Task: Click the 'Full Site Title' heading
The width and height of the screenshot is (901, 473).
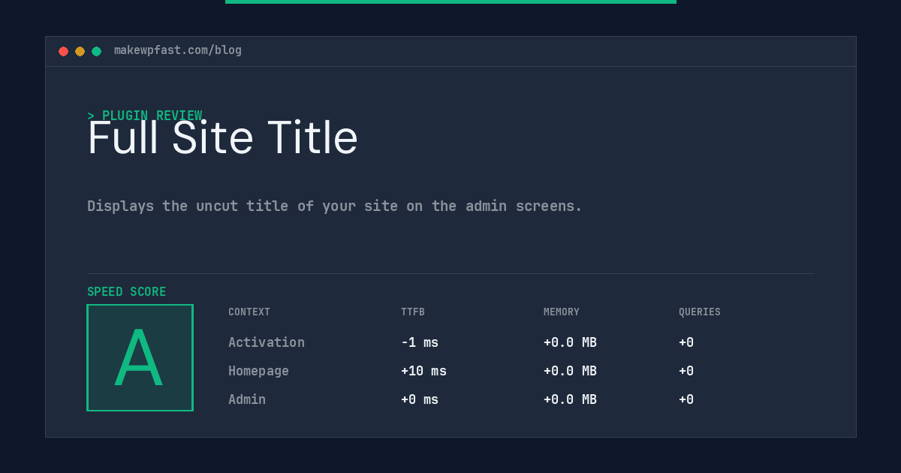Action: 223,138
